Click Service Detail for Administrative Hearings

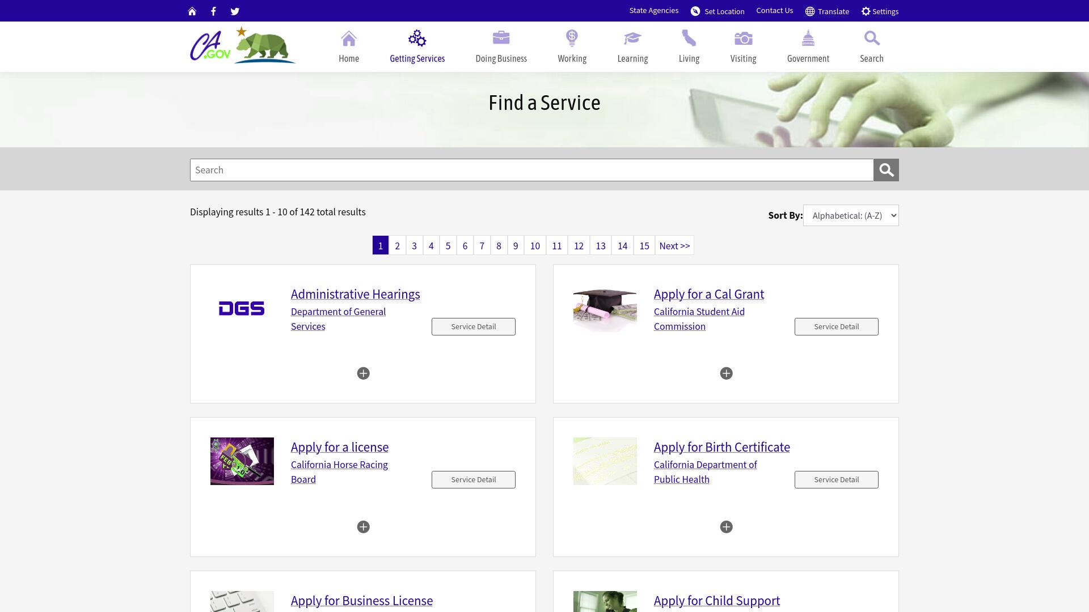(x=474, y=326)
